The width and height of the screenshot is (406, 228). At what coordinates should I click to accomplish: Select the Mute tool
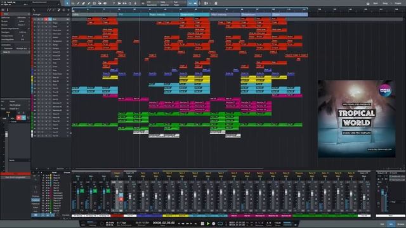click(95, 3)
